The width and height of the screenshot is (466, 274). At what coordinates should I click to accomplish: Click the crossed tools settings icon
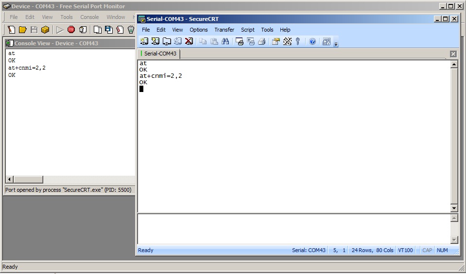tap(287, 41)
